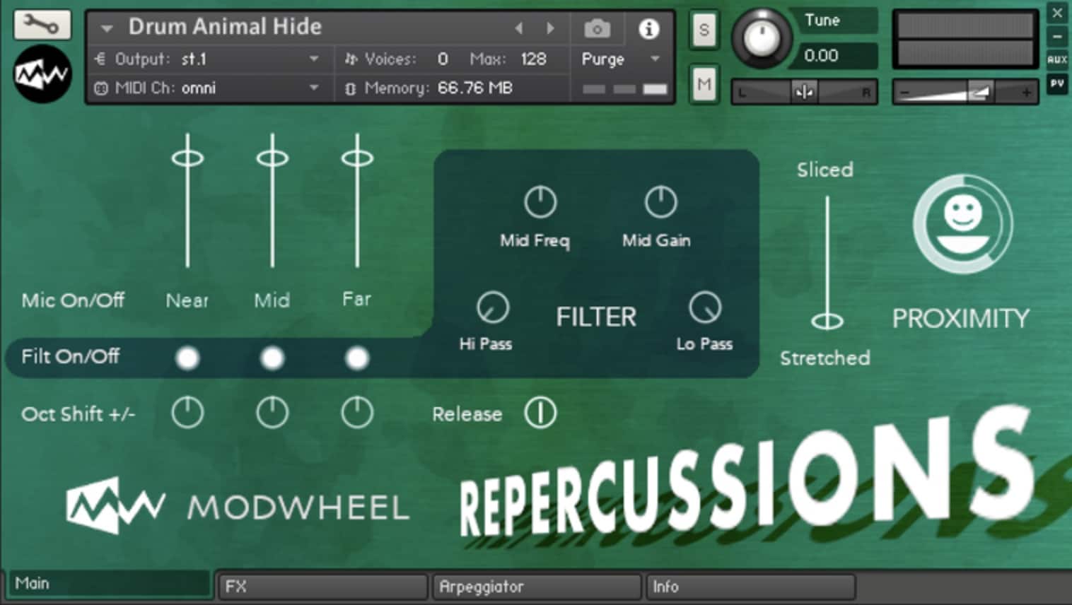The width and height of the screenshot is (1072, 605).
Task: Click the Near mic volume slider handle
Action: 187,158
